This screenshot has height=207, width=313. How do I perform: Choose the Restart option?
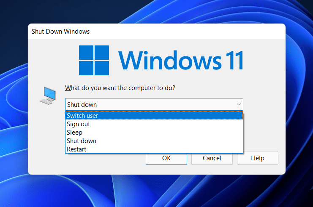[x=154, y=149]
